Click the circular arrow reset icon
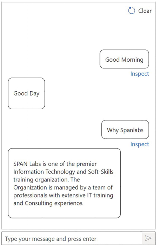This screenshot has width=159, height=247. (131, 11)
